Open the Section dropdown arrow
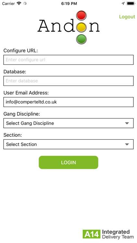Image resolution: width=137 pixels, height=243 pixels. pyautogui.click(x=127, y=144)
